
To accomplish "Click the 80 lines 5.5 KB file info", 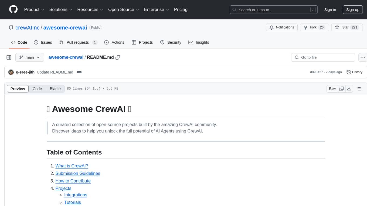I will pyautogui.click(x=93, y=89).
